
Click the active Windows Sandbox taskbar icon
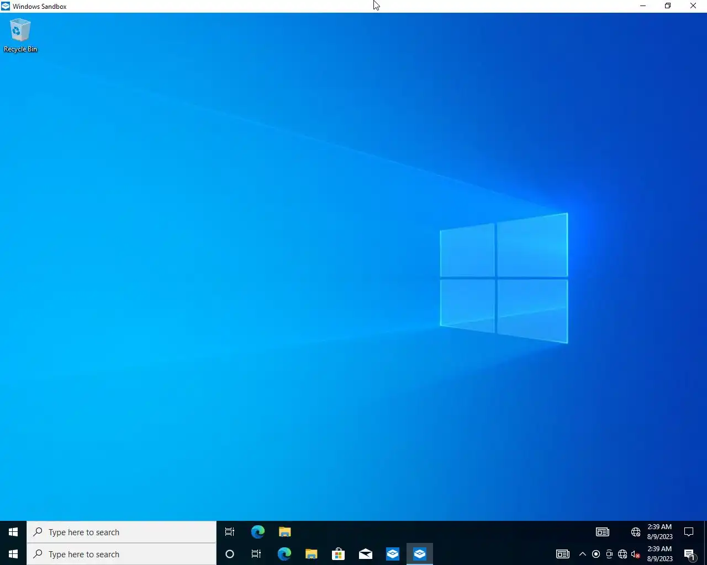coord(419,554)
